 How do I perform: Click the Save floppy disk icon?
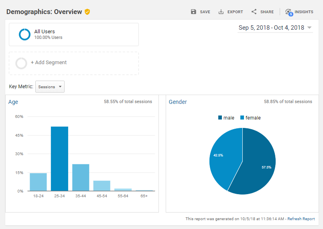pyautogui.click(x=194, y=12)
